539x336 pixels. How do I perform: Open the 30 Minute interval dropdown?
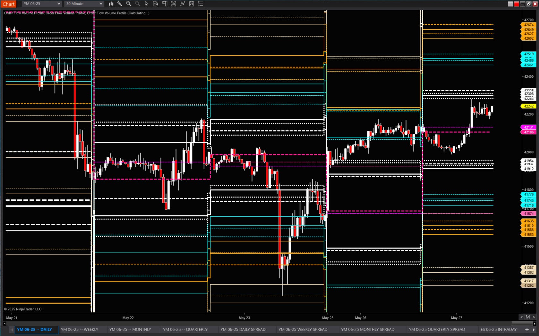(84, 4)
